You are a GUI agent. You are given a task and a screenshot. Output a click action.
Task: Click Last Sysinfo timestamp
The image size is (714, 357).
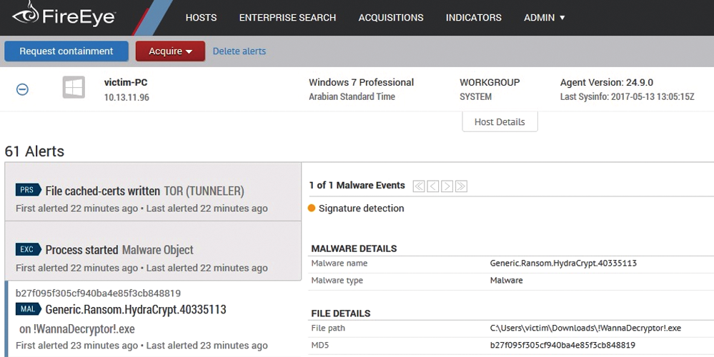[627, 96]
